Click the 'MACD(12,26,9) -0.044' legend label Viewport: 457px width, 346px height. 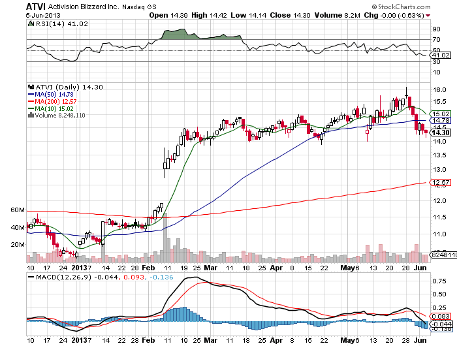(77, 277)
